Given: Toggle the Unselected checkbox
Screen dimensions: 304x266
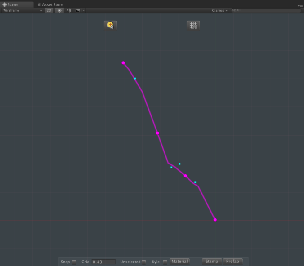Looking at the screenshot, I should tap(143, 262).
